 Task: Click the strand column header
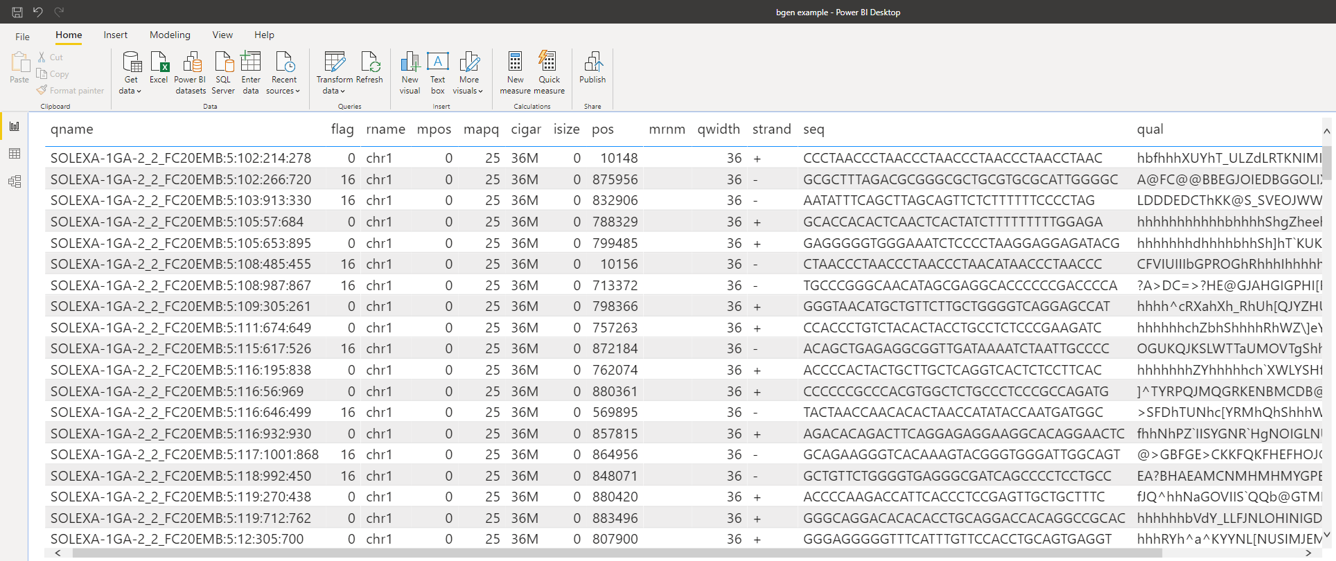point(771,130)
